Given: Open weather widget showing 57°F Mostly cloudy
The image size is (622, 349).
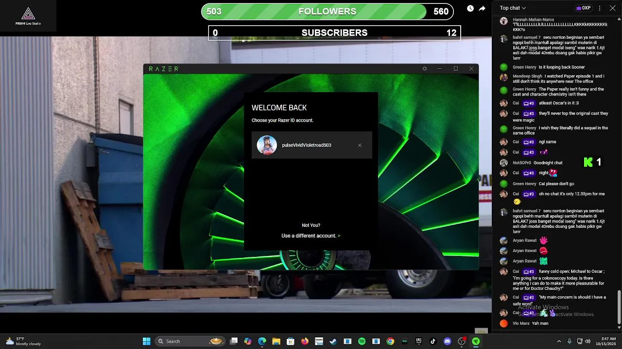Looking at the screenshot, I should point(23,341).
